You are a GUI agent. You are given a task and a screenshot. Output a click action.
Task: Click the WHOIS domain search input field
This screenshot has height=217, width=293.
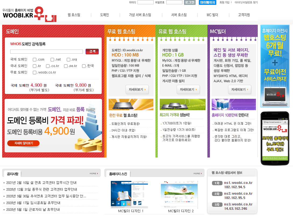point(47,52)
